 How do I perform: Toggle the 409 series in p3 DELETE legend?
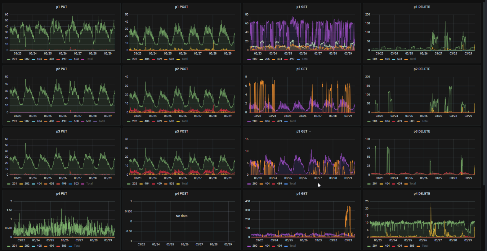click(400, 183)
